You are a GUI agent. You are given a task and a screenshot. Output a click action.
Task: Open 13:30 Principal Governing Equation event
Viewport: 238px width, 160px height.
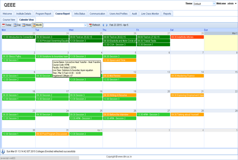(x=52, y=41)
